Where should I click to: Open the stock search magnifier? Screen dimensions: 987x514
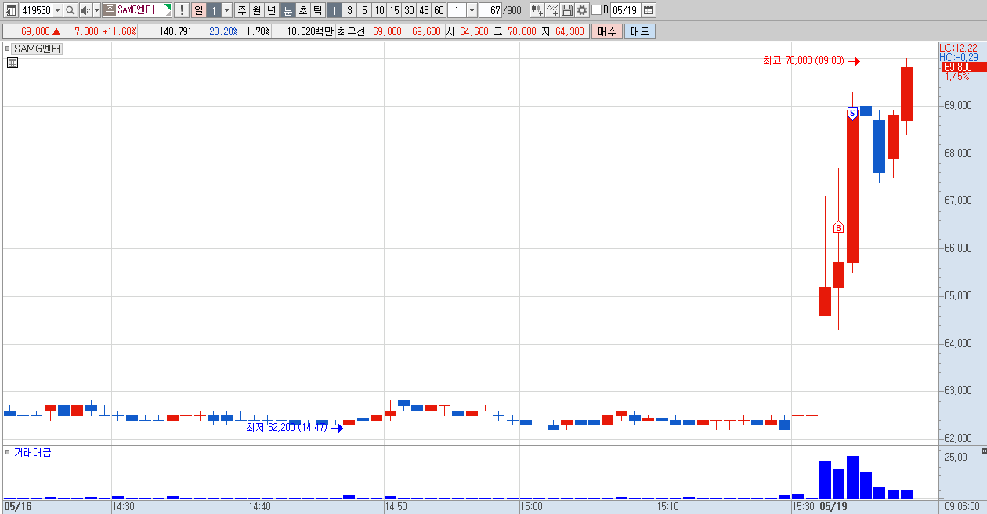coord(70,10)
